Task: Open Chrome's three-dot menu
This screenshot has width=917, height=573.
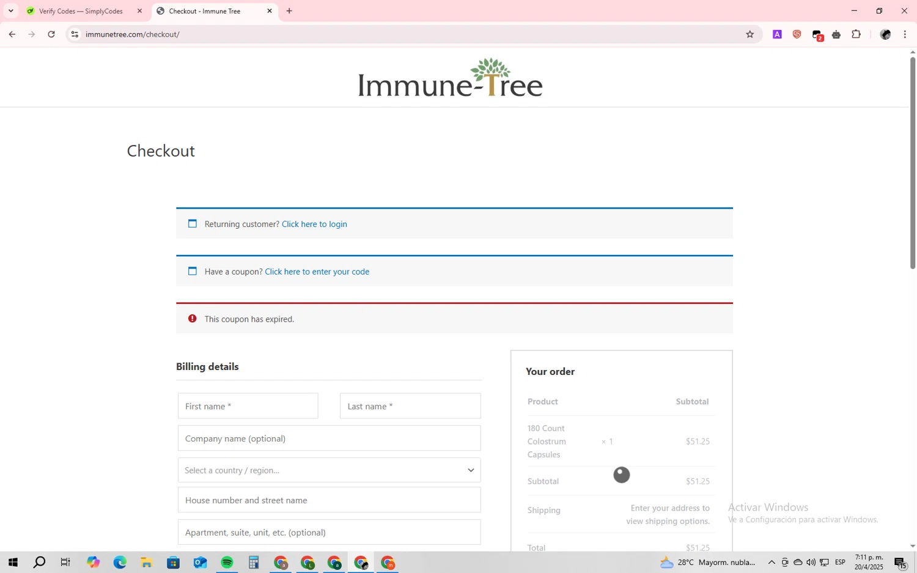Action: (905, 34)
